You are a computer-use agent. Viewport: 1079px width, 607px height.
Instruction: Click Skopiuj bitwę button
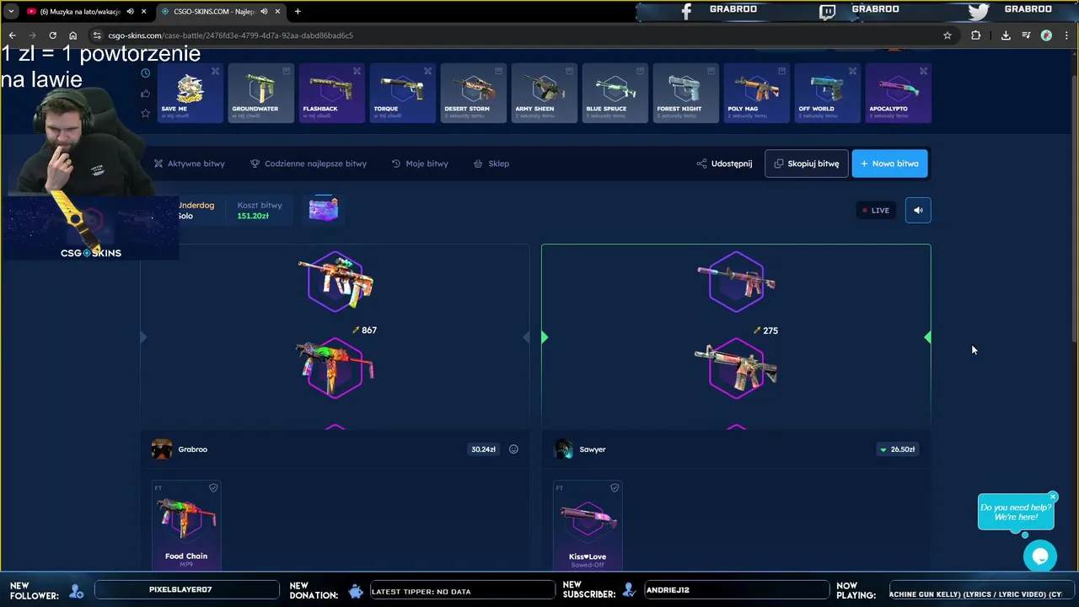[806, 164]
